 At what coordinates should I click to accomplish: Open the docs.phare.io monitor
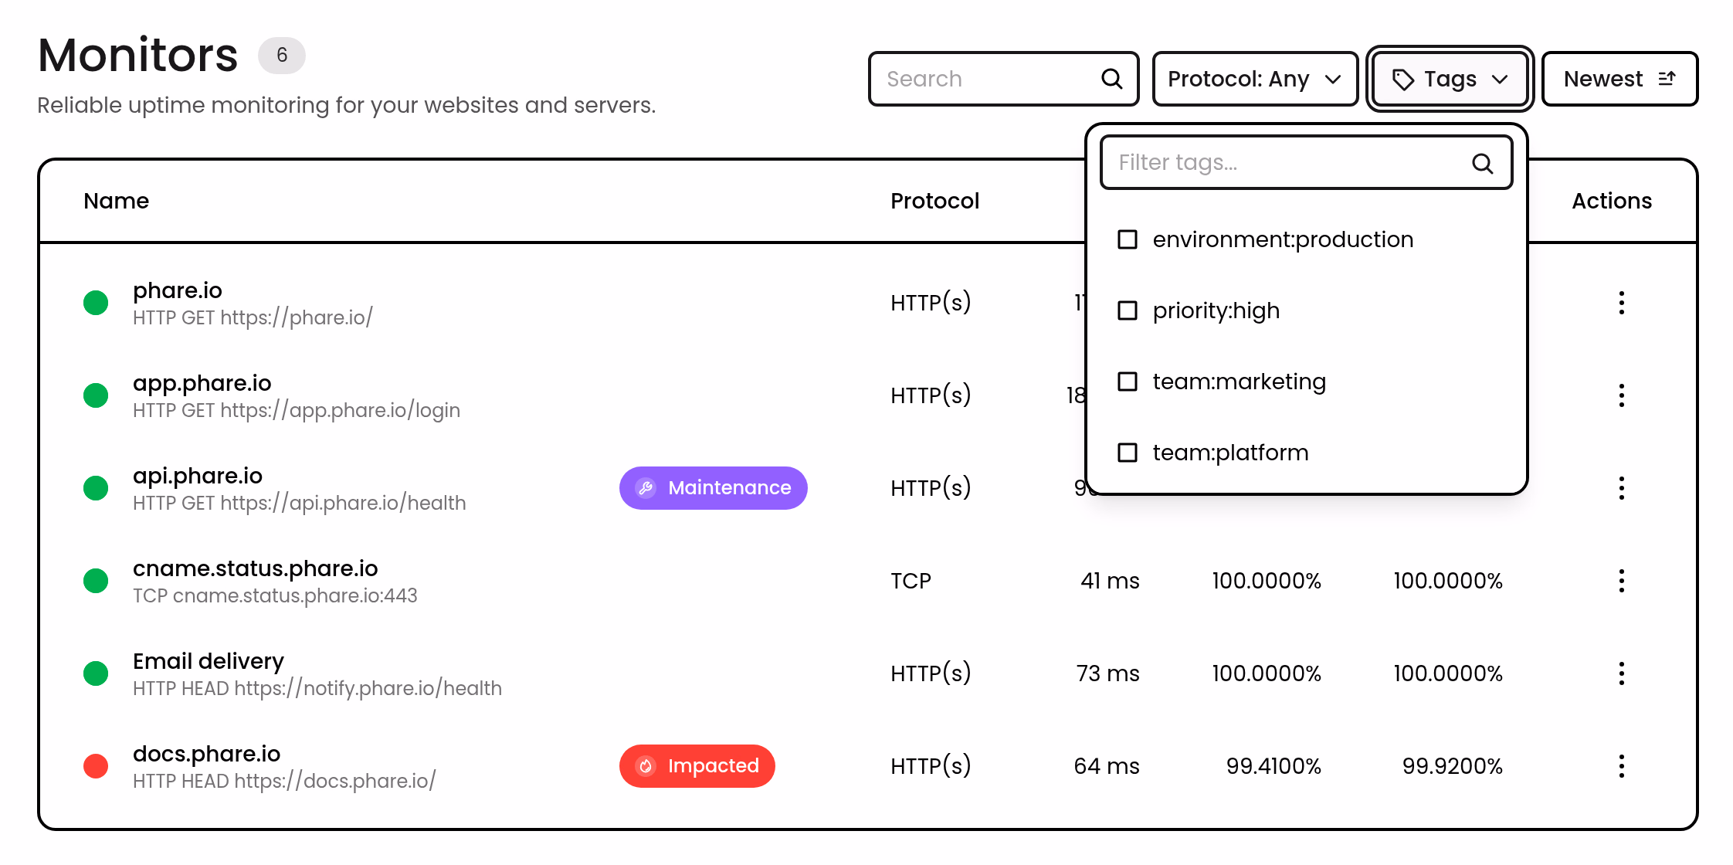207,754
